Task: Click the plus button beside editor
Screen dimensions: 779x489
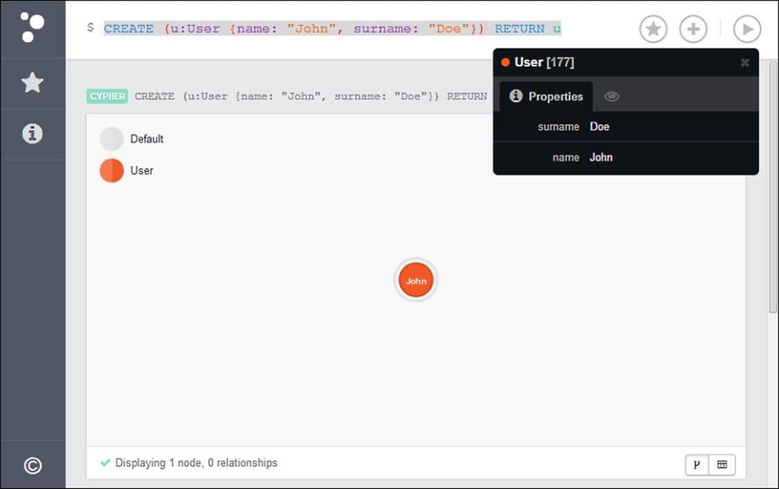Action: pos(693,29)
